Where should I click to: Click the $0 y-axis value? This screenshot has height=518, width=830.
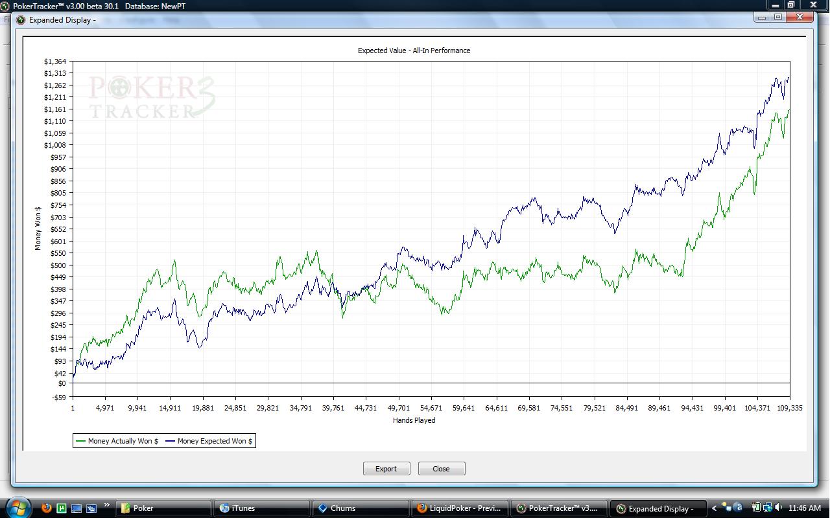coord(62,383)
